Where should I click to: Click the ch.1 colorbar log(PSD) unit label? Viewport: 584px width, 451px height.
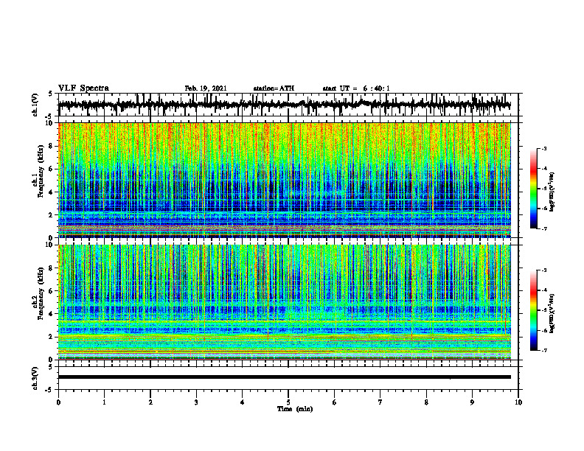point(552,192)
